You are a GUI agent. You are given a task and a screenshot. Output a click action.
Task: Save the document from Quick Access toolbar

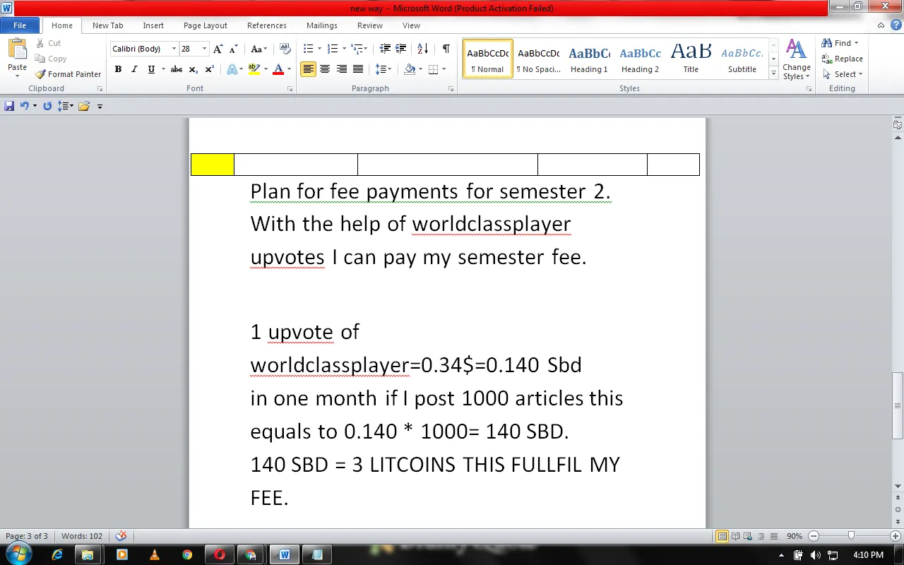click(9, 106)
